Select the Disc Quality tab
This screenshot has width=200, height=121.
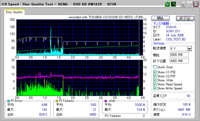(14, 12)
